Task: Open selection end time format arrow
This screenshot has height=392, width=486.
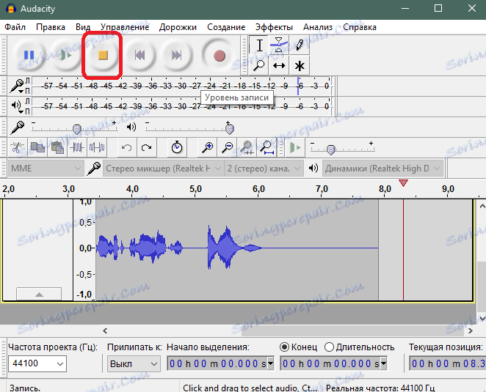Action: tap(383, 363)
